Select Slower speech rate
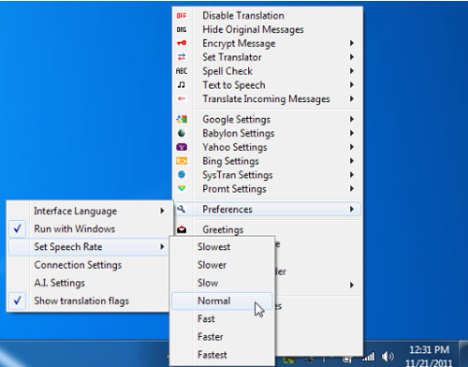Image resolution: width=468 pixels, height=367 pixels. coord(222,265)
